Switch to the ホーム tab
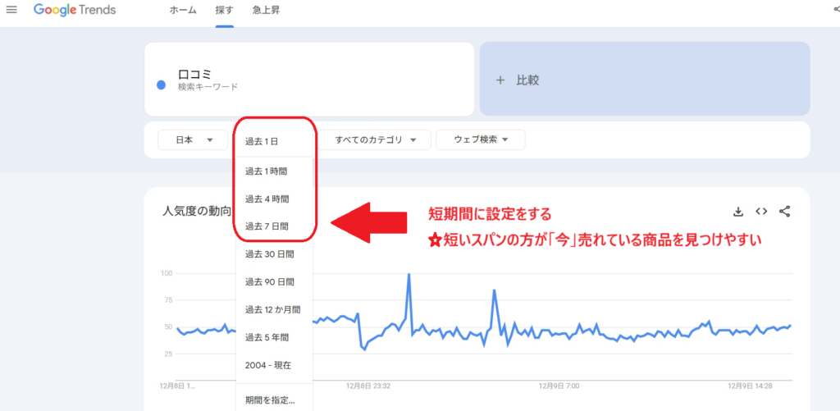840x411 pixels. (x=182, y=11)
